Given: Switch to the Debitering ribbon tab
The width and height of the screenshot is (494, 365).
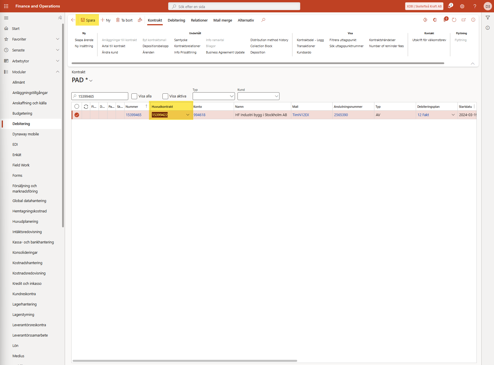Looking at the screenshot, I should (176, 20).
